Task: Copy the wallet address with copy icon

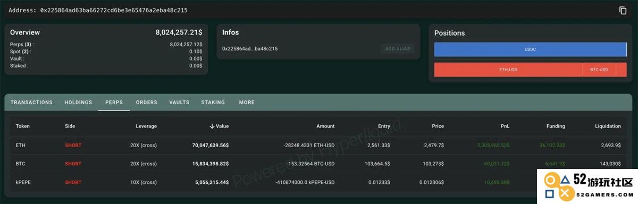Action: pos(623,11)
